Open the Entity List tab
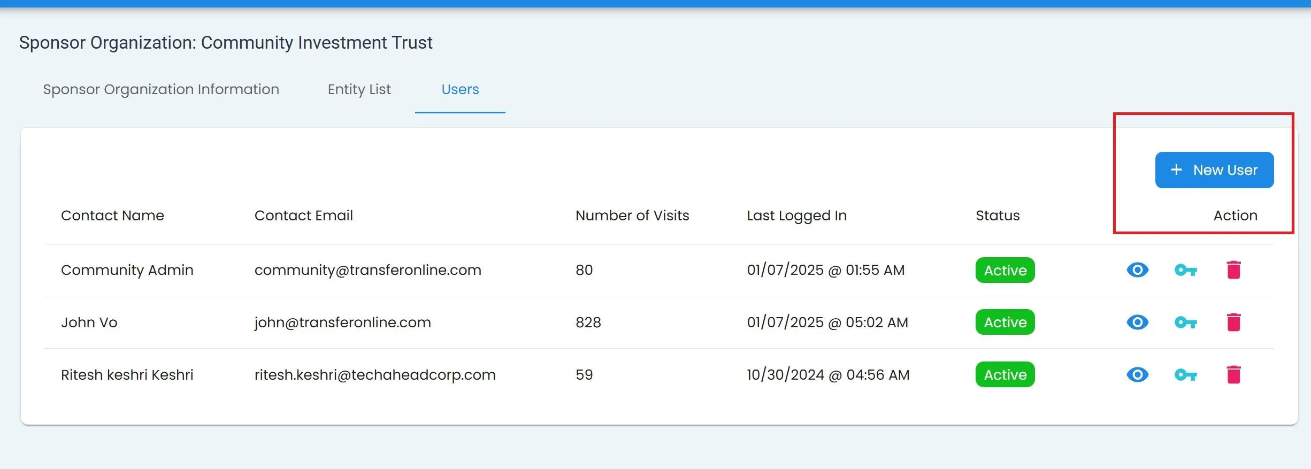Screen dimensions: 1311x469 (359, 89)
